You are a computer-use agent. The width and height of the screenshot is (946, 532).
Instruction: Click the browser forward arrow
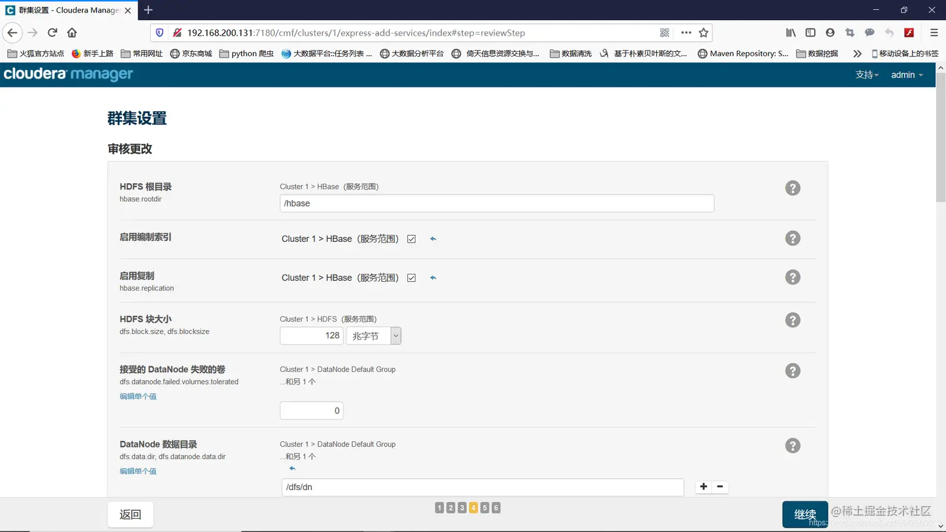point(33,33)
